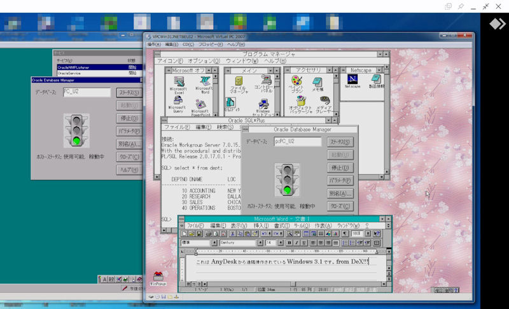Click the Undo arrow icon in Word

(x=263, y=233)
